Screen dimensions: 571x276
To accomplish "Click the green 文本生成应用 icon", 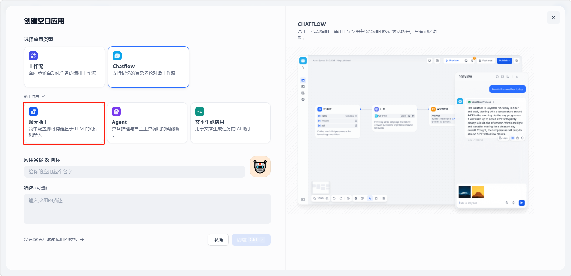I will 200,112.
